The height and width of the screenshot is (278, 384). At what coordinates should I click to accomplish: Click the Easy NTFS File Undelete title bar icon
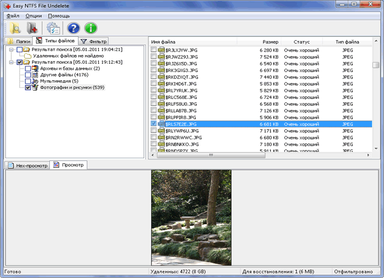pos(7,6)
